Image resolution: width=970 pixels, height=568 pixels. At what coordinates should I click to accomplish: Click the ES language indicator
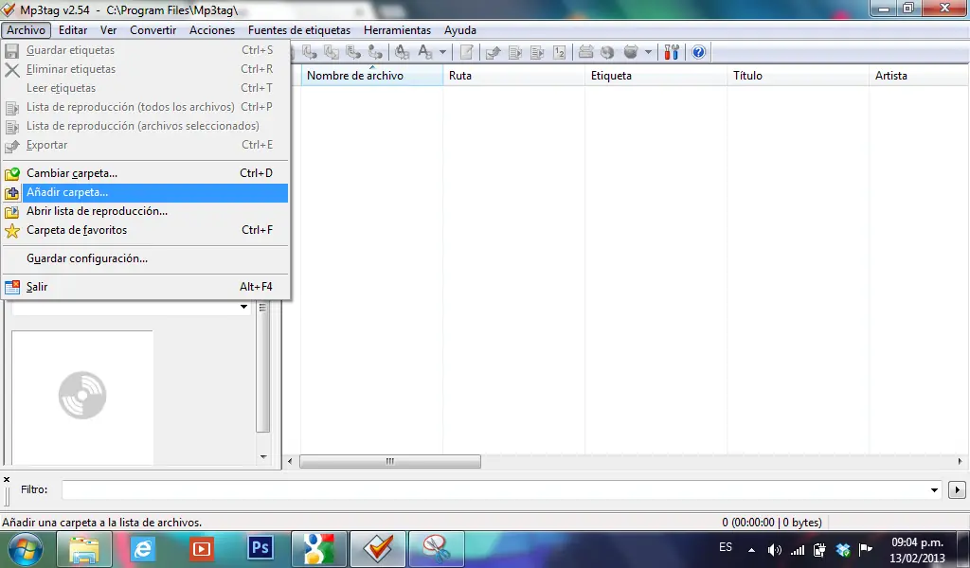coord(726,547)
